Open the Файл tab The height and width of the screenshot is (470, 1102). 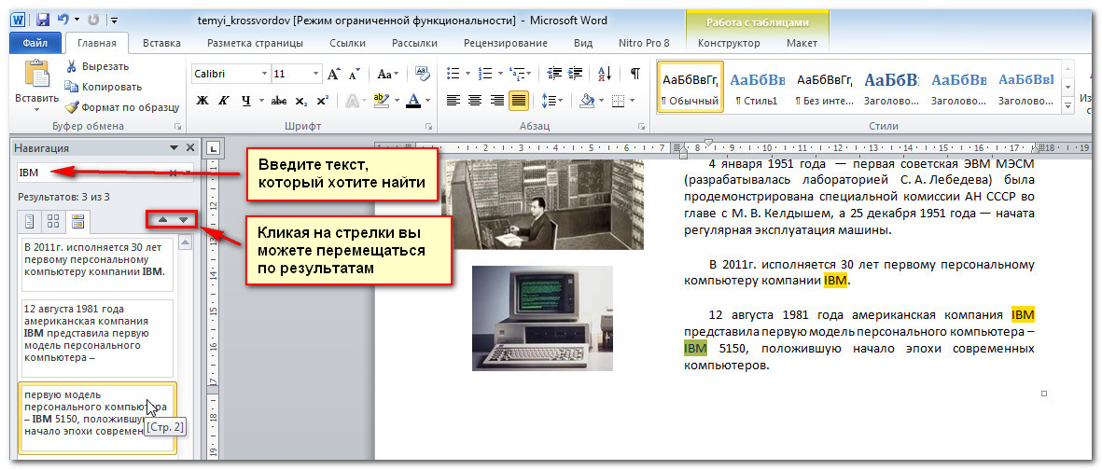tap(35, 43)
